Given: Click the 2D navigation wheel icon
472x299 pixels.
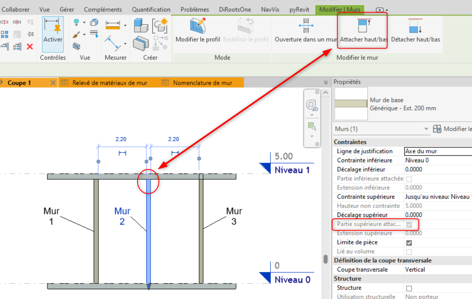Looking at the screenshot, I should 312,105.
